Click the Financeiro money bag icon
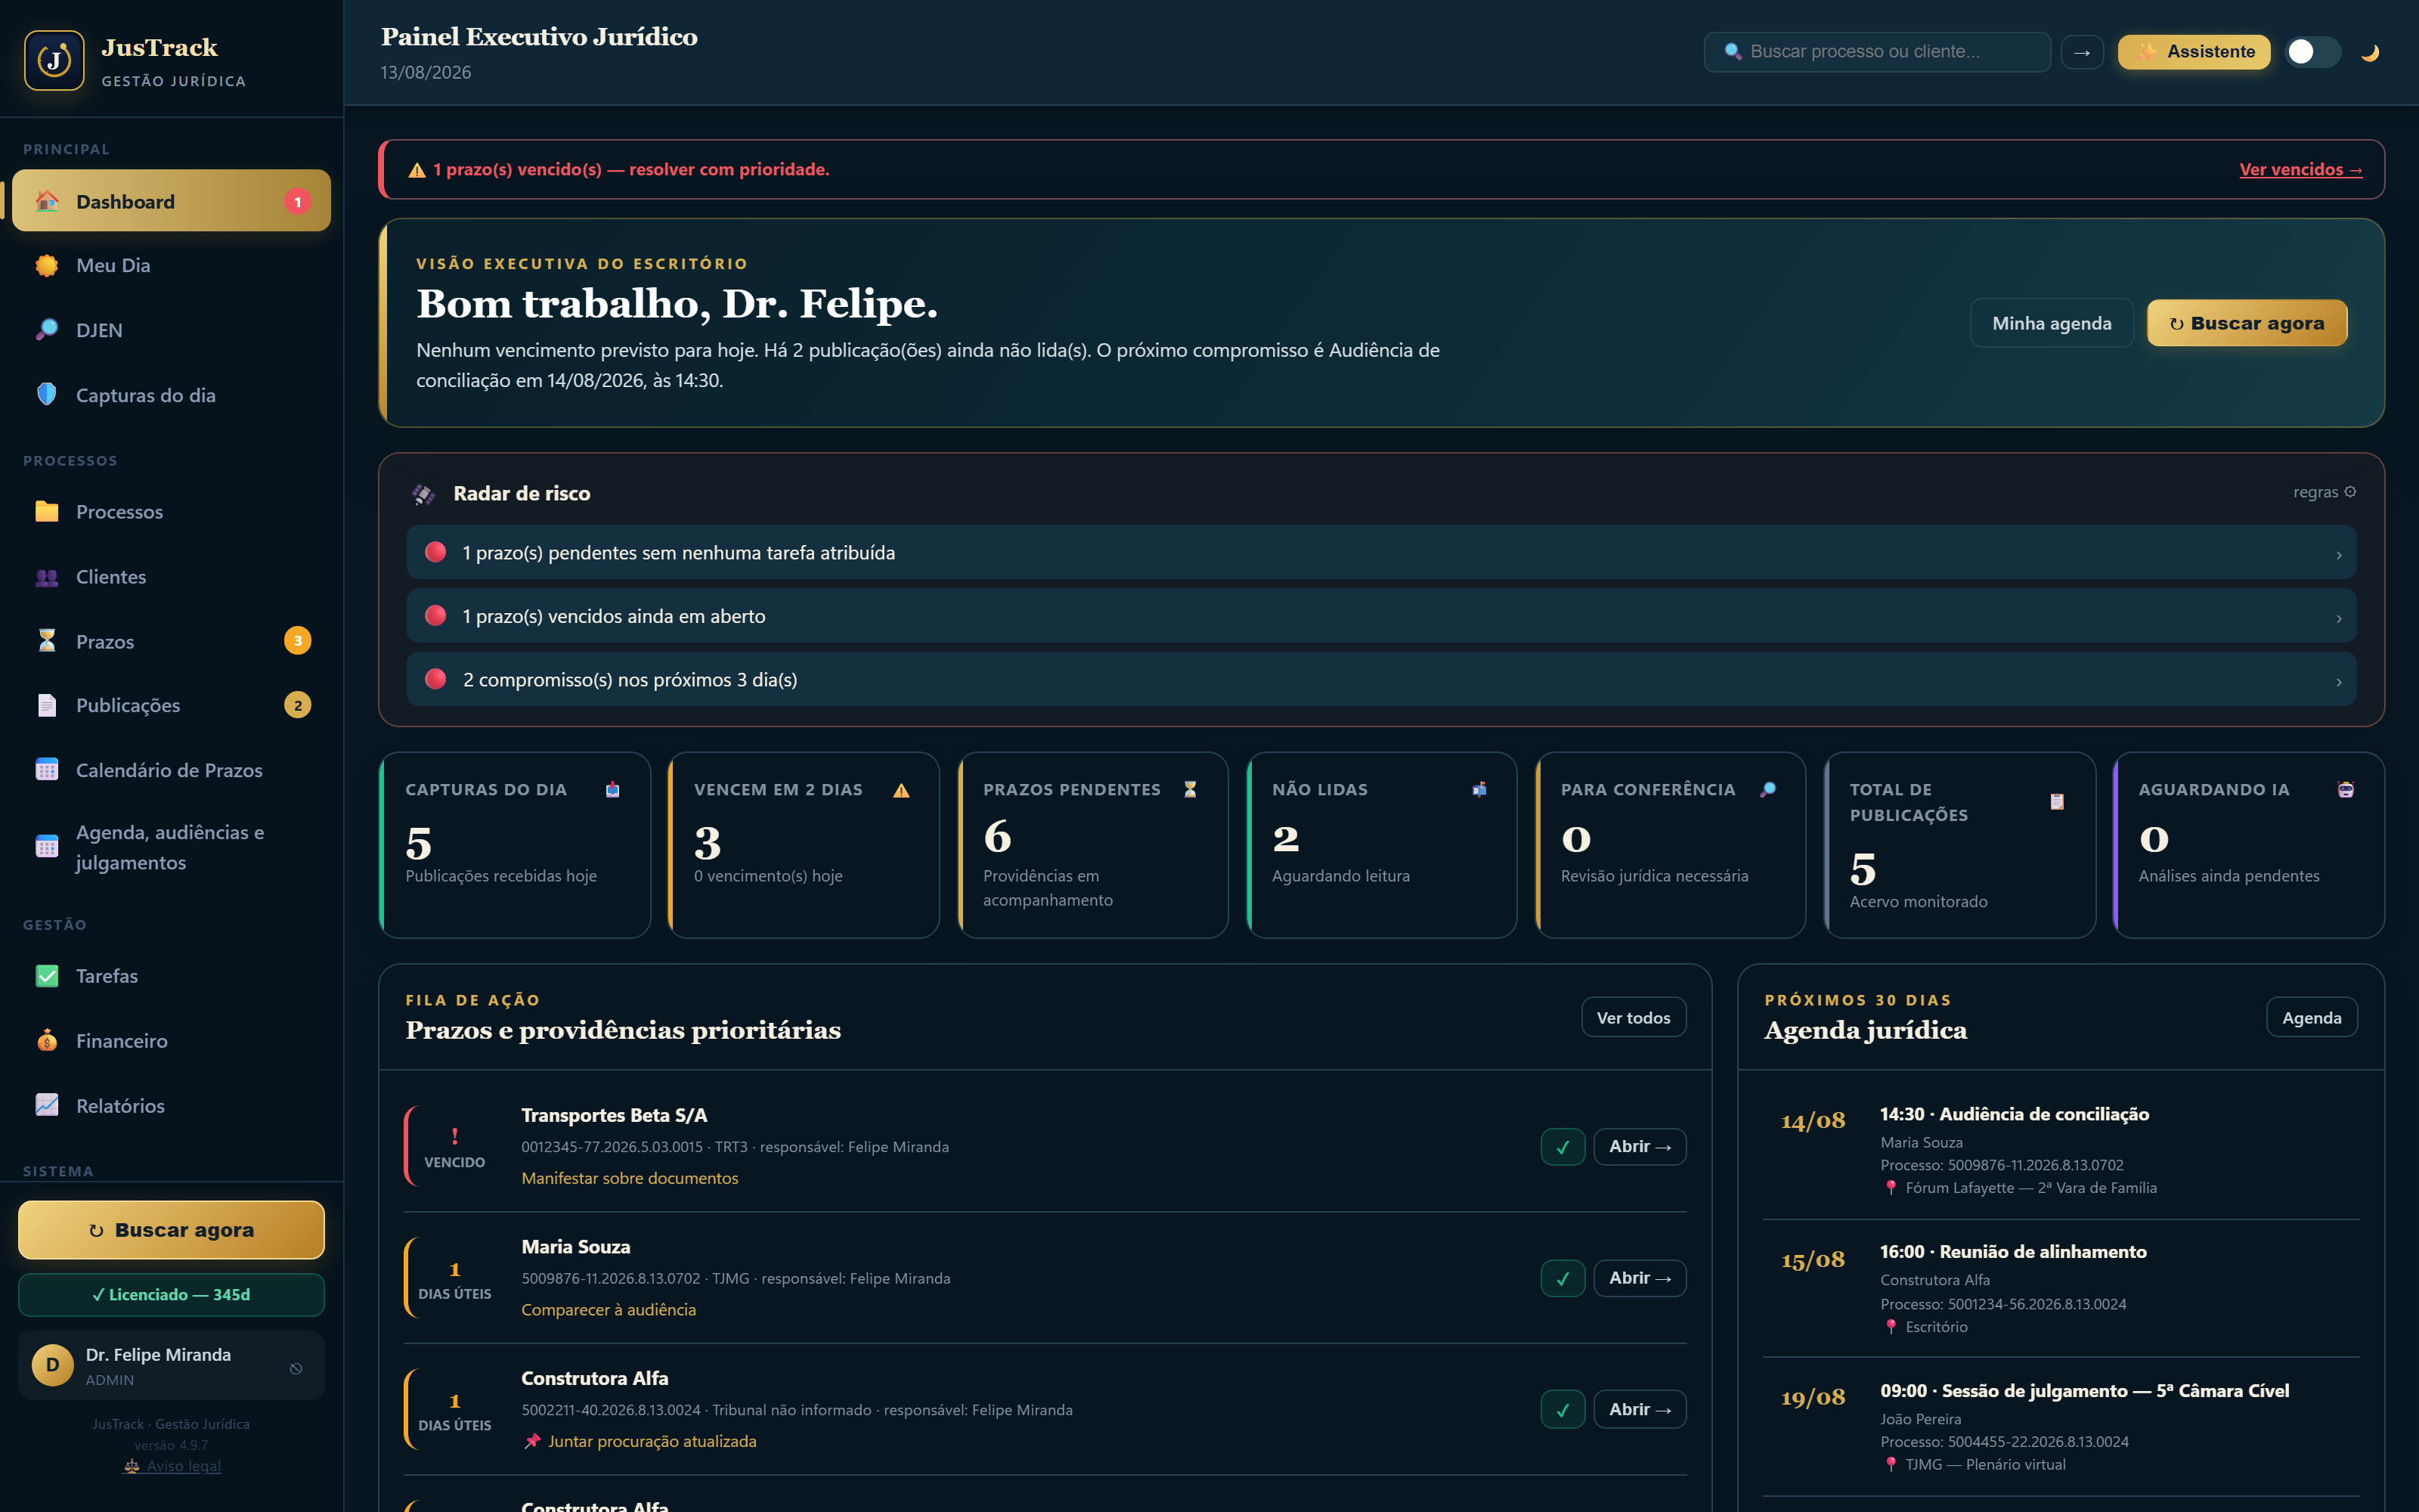2419x1512 pixels. pyautogui.click(x=47, y=1040)
